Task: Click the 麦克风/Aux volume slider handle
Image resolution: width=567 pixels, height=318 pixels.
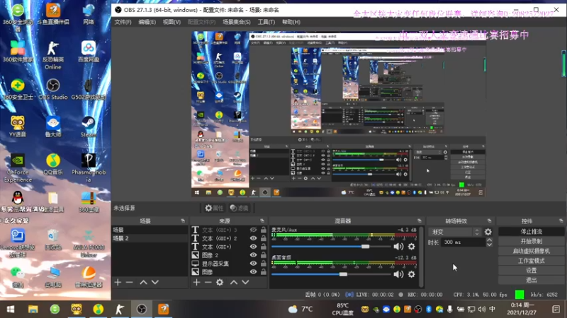Action: (365, 247)
